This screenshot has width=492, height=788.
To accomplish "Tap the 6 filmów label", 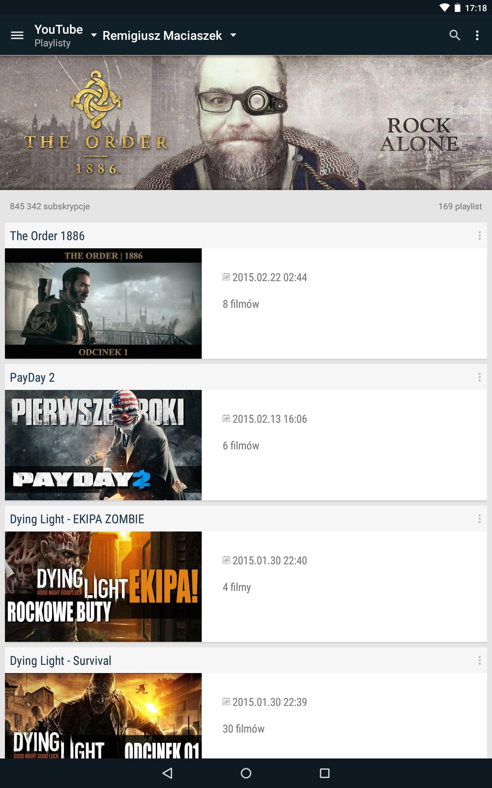I will [x=241, y=446].
